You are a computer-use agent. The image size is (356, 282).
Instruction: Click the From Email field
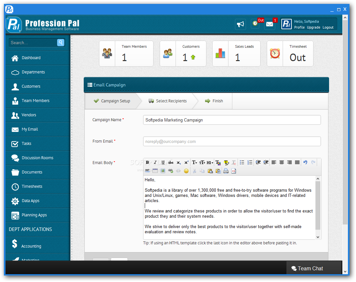coord(232,141)
